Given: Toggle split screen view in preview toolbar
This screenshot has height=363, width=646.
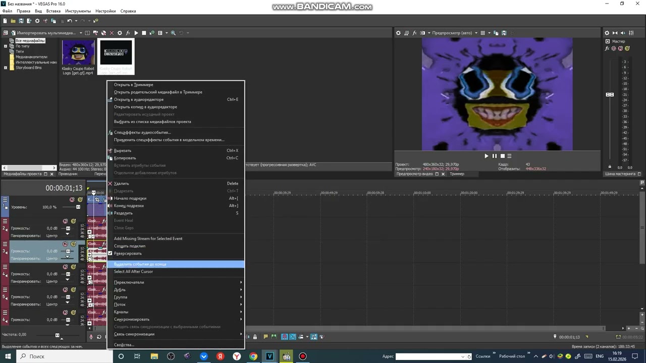Looking at the screenshot, I should tap(423, 33).
